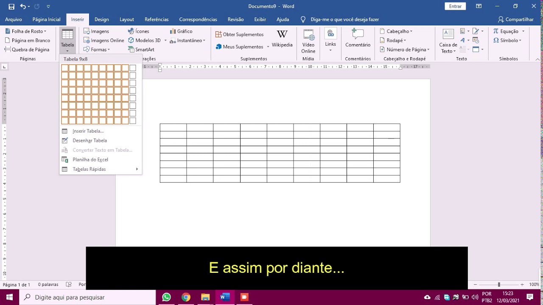
Task: Open Imagens Online picker
Action: point(104,41)
